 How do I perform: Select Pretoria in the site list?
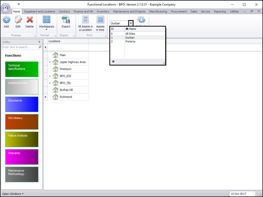click(138, 41)
